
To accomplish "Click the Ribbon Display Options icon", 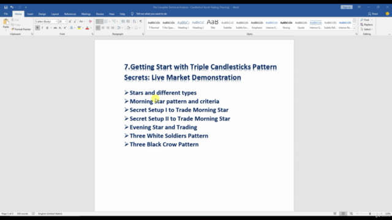I will (x=359, y=7).
